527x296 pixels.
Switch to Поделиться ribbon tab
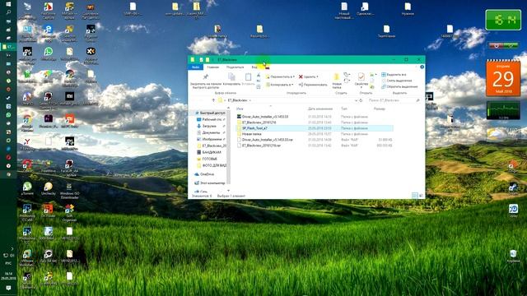[235, 67]
